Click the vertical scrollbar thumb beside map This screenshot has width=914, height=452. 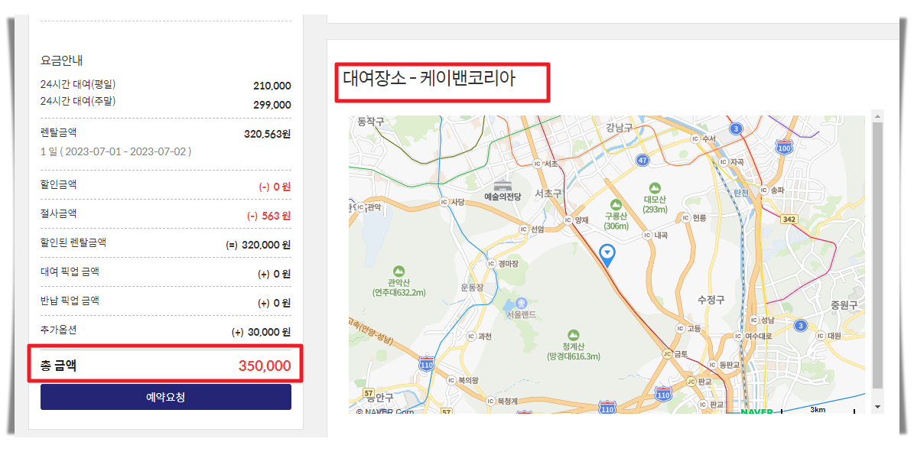coord(877,255)
